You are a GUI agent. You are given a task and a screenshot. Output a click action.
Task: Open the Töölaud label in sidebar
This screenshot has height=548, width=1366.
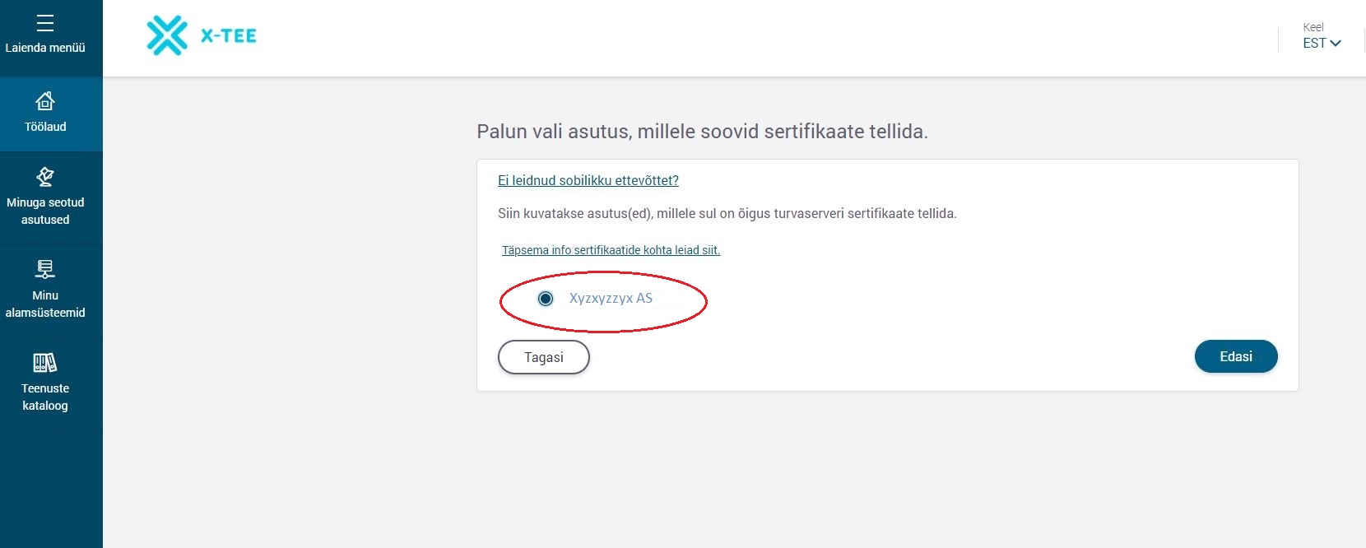[x=45, y=127]
